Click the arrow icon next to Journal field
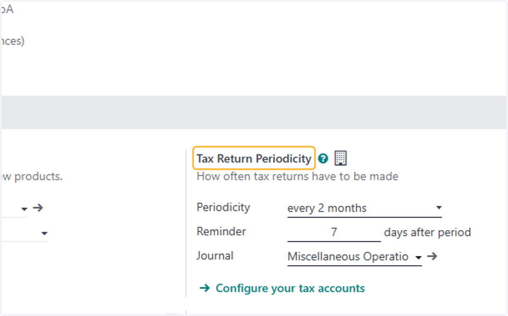This screenshot has width=508, height=316. pos(432,256)
